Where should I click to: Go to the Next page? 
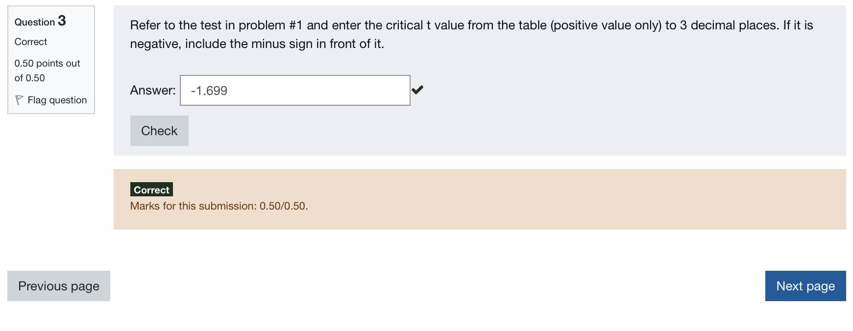tap(805, 286)
